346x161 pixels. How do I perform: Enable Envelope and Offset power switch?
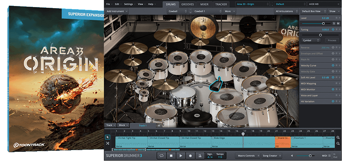(x=333, y=54)
